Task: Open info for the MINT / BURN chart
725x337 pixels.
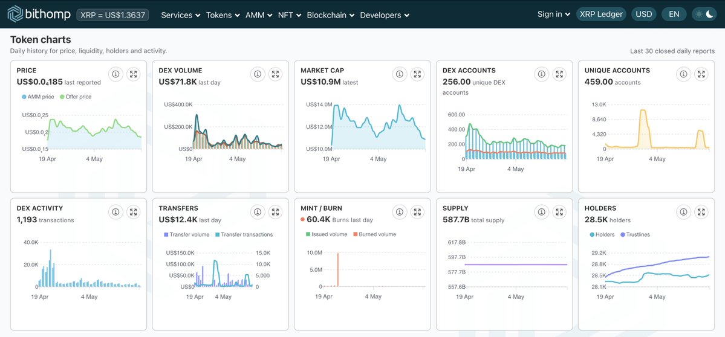Action: tap(400, 212)
